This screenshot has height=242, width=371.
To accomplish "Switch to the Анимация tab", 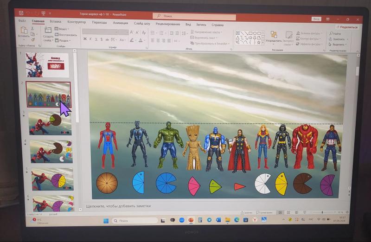I will pyautogui.click(x=121, y=23).
